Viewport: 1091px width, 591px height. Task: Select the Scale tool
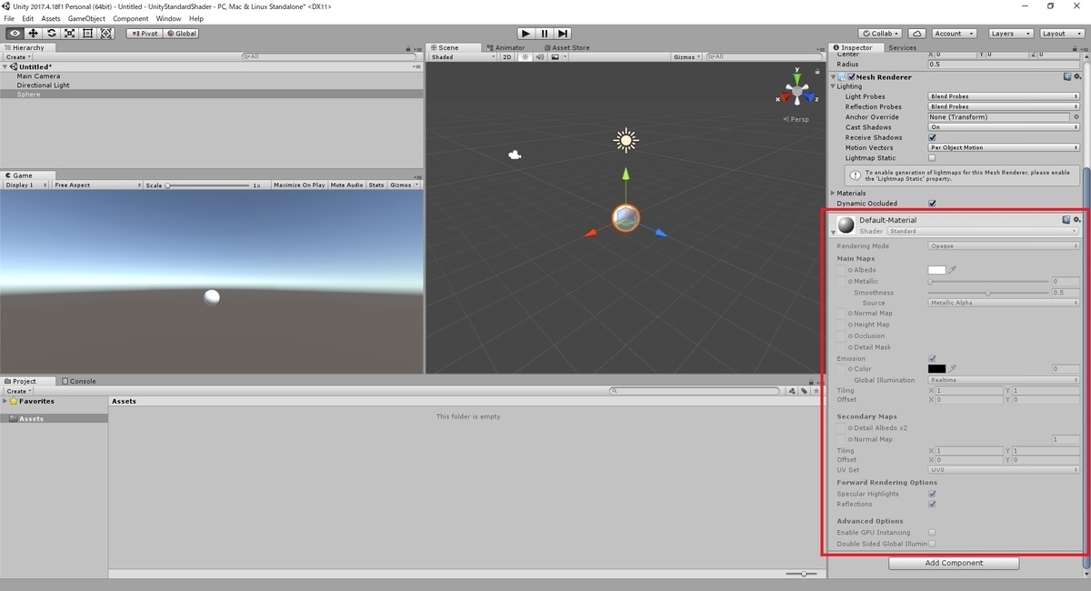coord(70,33)
